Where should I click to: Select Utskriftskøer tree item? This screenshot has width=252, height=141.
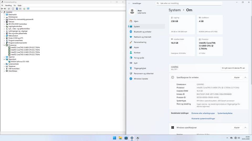tap(13, 71)
